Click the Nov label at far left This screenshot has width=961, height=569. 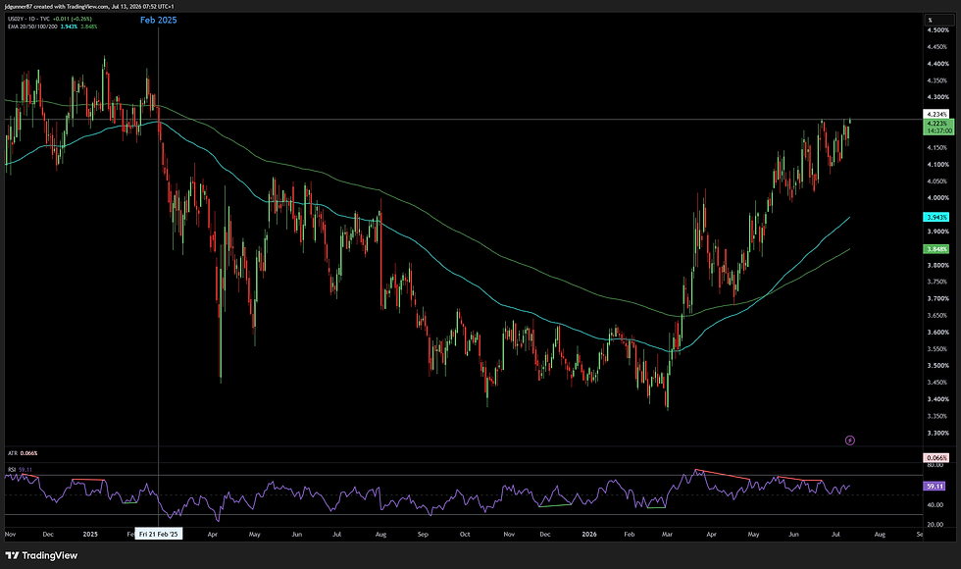[11, 534]
